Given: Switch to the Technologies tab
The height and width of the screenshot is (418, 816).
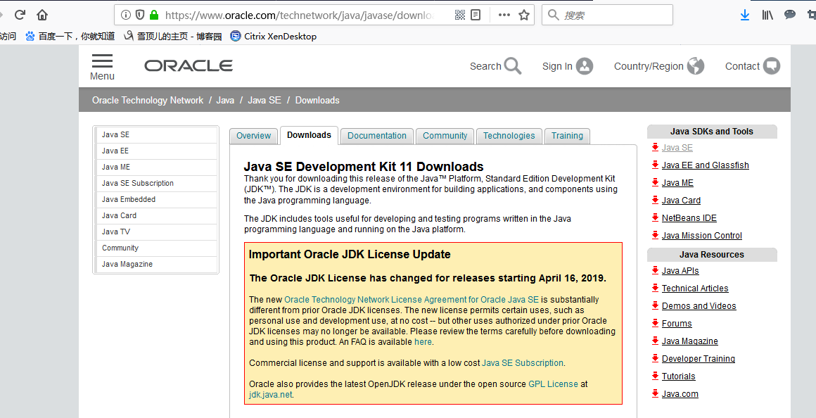Looking at the screenshot, I should point(509,136).
